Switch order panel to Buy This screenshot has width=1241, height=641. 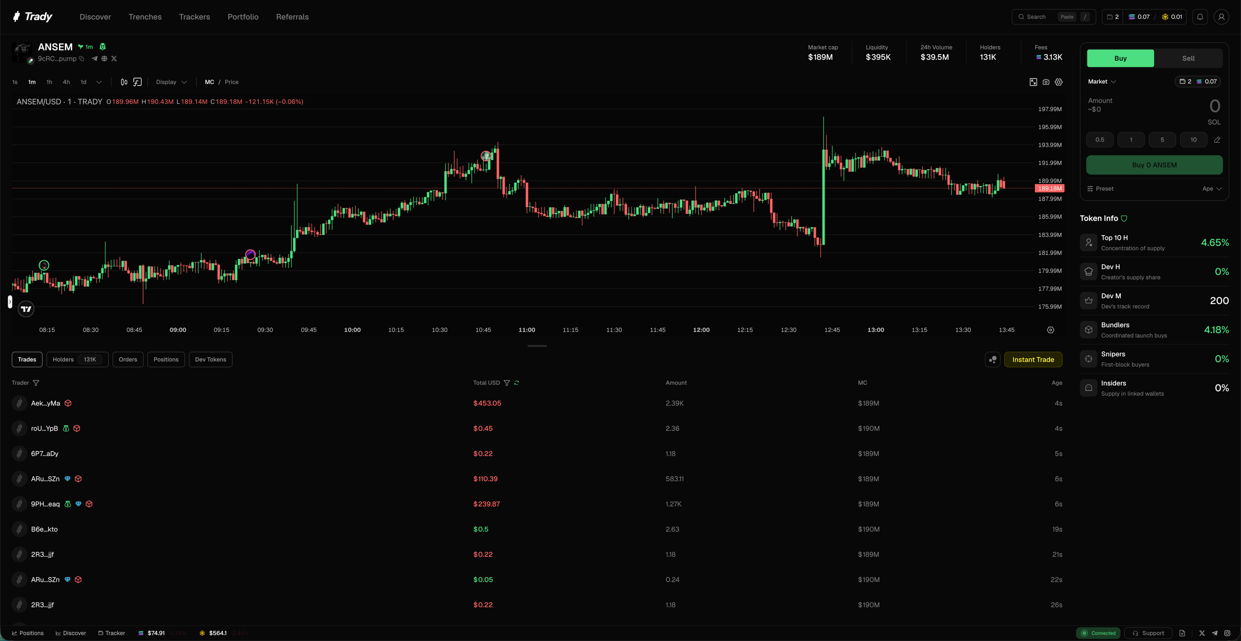pos(1120,58)
